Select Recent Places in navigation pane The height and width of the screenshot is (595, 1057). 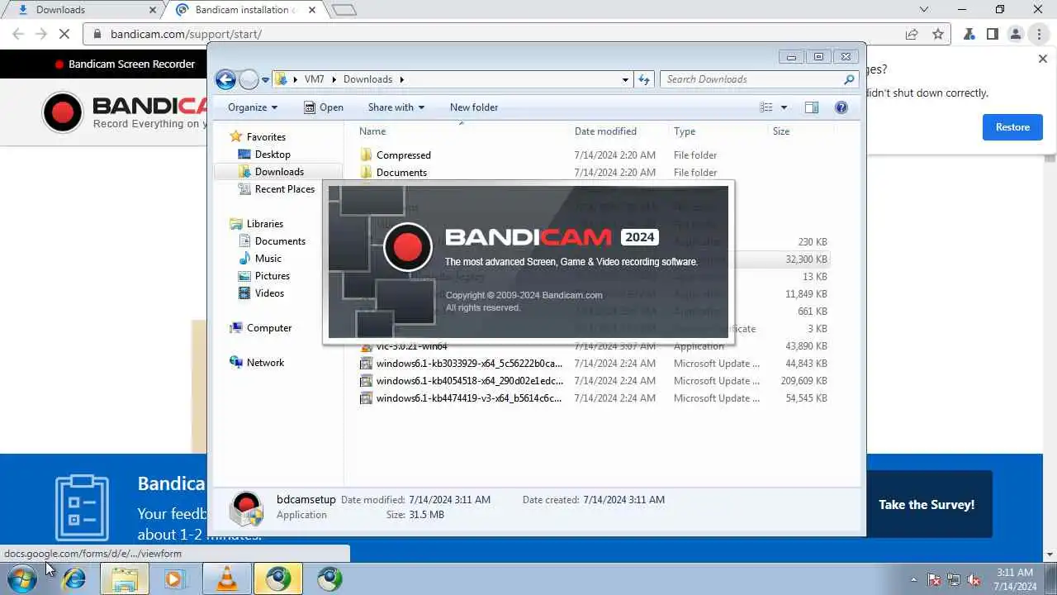(x=285, y=189)
